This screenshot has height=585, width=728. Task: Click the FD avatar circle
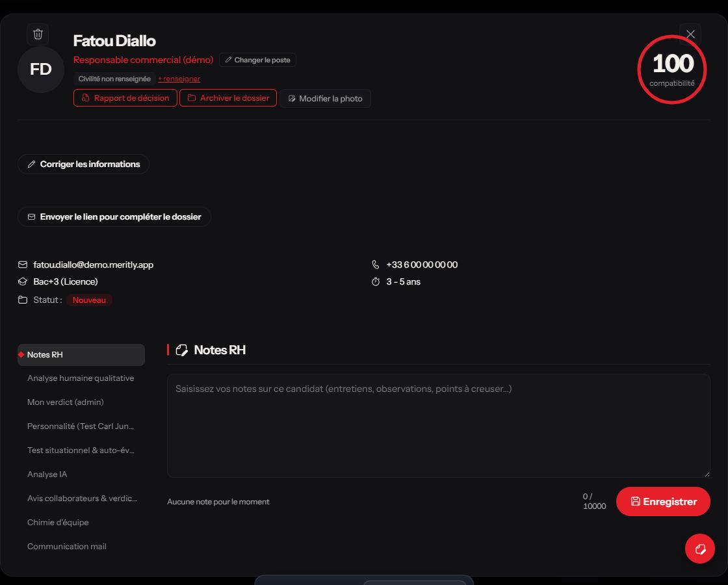pyautogui.click(x=41, y=69)
